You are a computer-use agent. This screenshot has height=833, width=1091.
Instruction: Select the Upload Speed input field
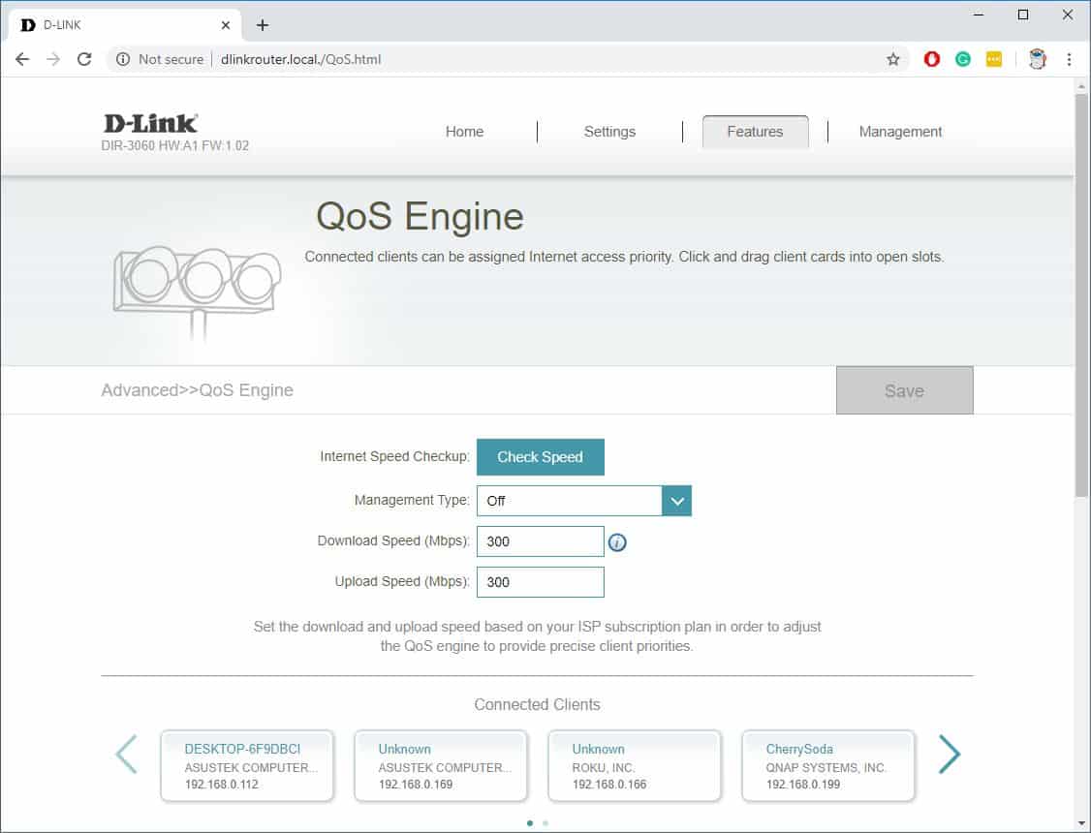[540, 581]
